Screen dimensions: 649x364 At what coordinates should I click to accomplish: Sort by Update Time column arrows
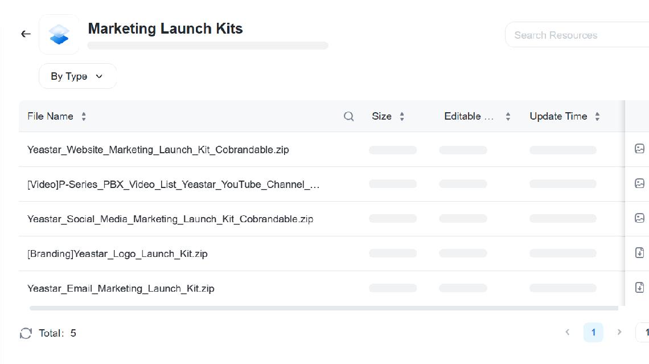click(597, 116)
